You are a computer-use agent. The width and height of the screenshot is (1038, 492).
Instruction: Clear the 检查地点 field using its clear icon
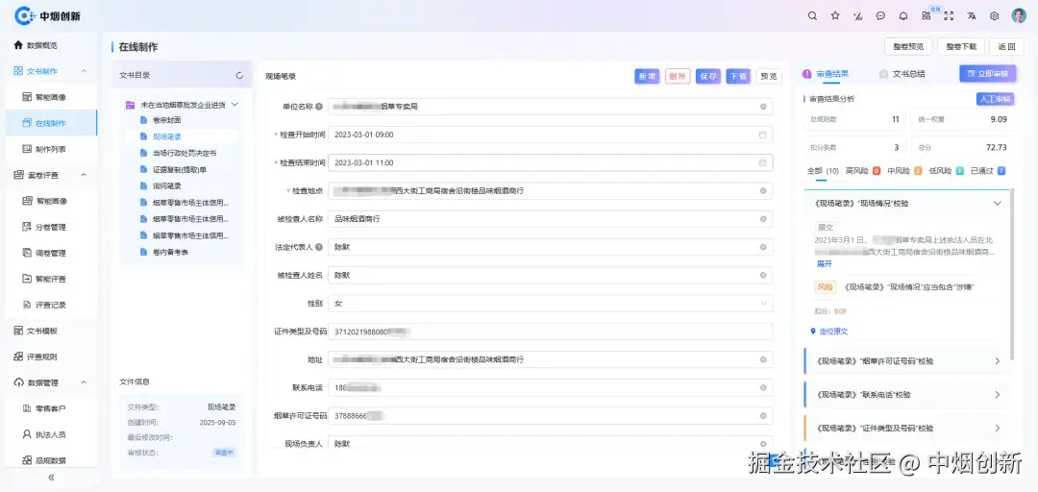click(762, 190)
